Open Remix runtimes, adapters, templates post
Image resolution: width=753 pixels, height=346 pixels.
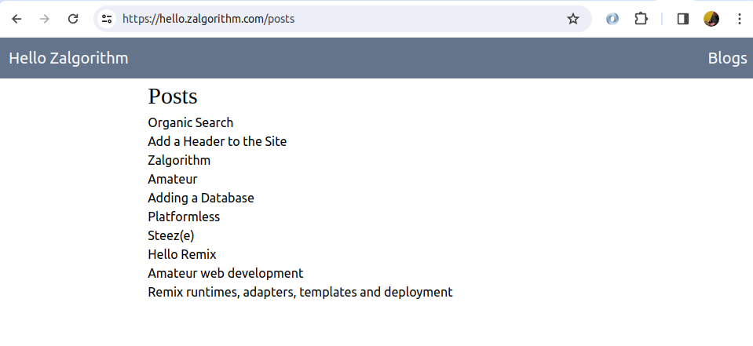[300, 292]
